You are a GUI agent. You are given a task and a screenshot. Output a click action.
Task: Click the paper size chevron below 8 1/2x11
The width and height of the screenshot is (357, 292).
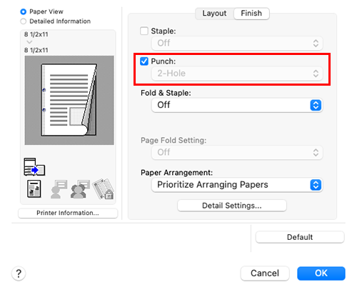coord(29,42)
